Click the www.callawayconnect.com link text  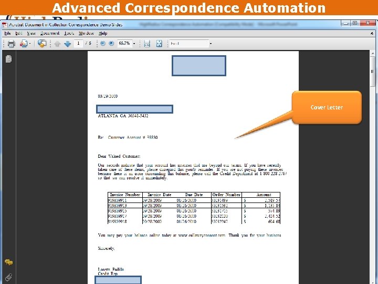[202, 235]
